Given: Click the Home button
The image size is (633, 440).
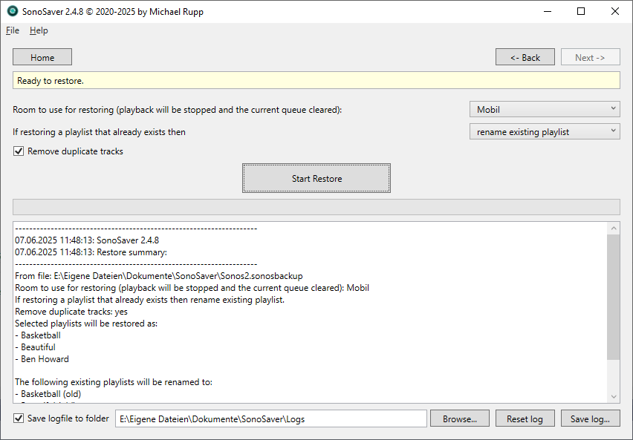Looking at the screenshot, I should (42, 56).
